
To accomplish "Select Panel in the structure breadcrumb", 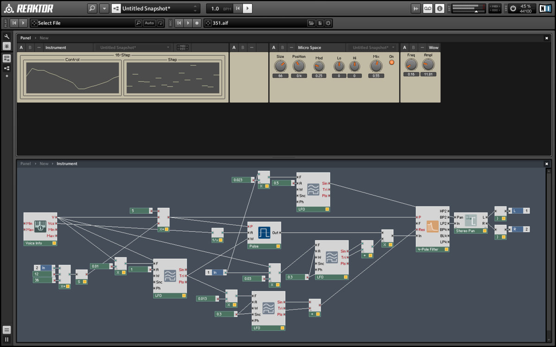I will click(x=25, y=164).
